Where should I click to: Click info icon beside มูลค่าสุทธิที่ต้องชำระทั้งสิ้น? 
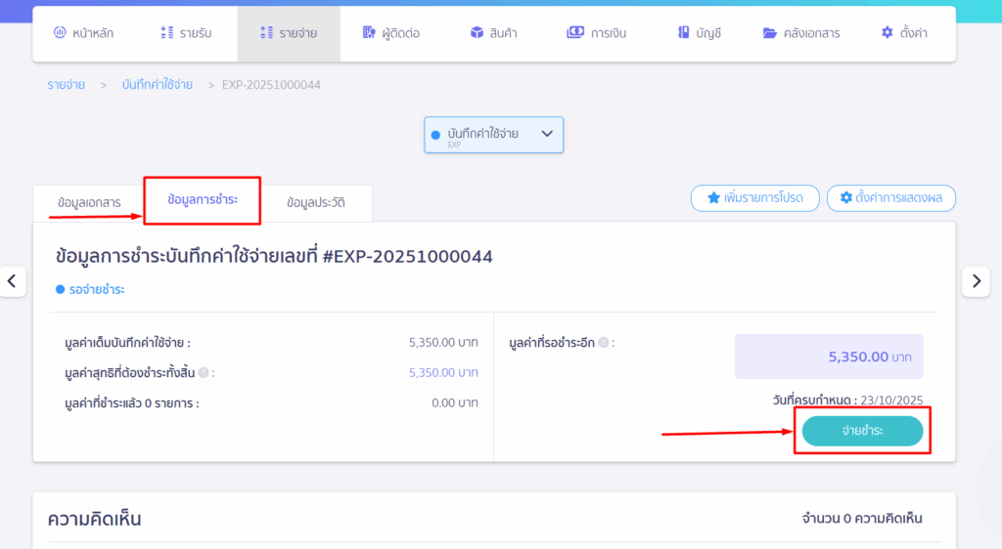coord(203,373)
